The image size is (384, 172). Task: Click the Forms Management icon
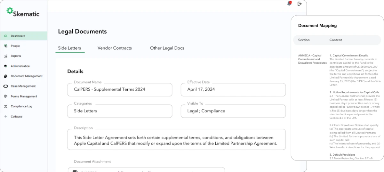tap(5, 96)
